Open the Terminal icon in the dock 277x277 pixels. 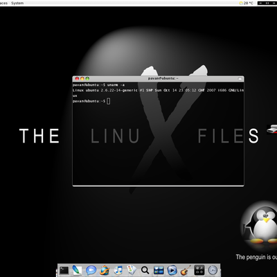click(64, 270)
